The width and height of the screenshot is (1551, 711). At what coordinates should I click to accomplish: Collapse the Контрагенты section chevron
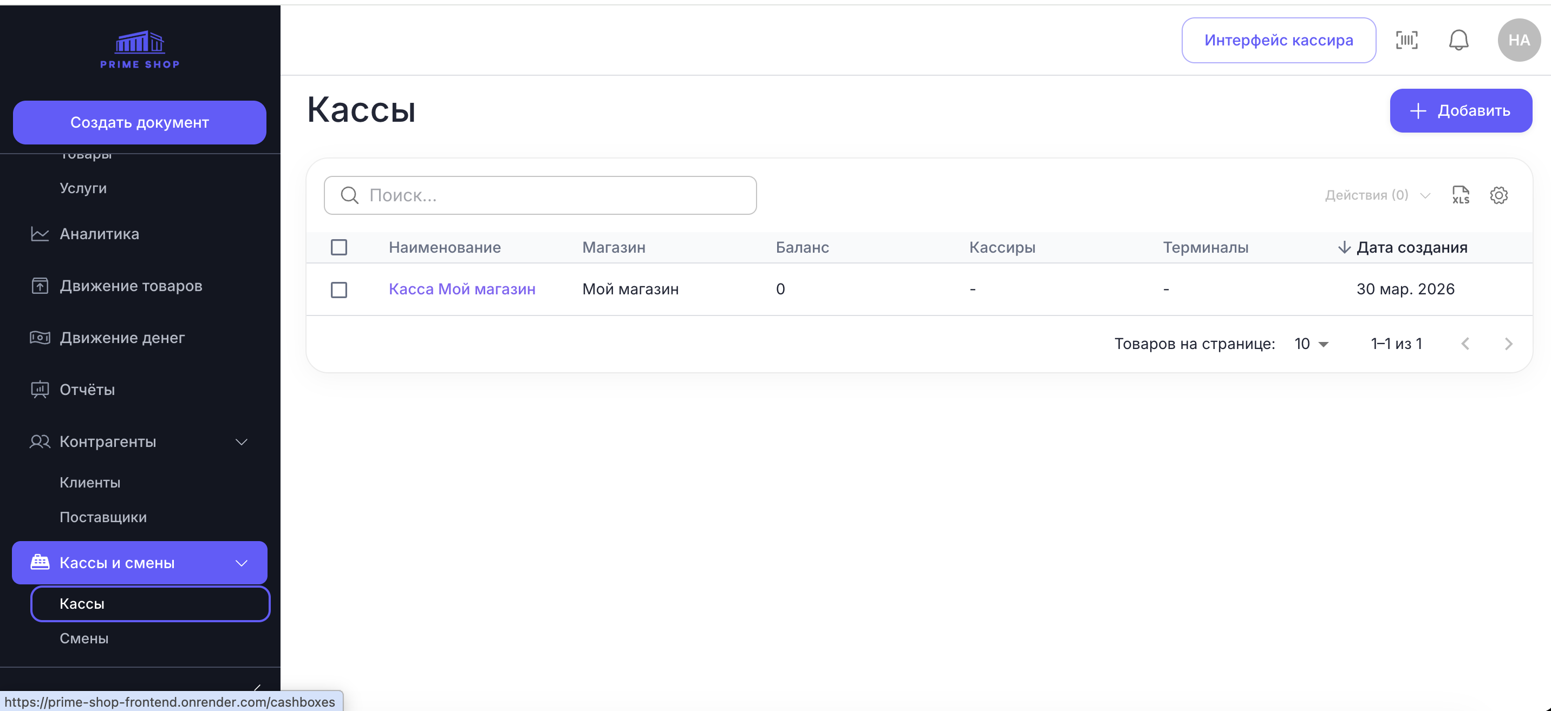point(242,442)
